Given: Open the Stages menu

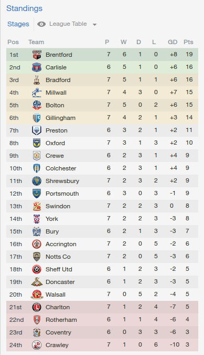Looking at the screenshot, I should 18,24.
